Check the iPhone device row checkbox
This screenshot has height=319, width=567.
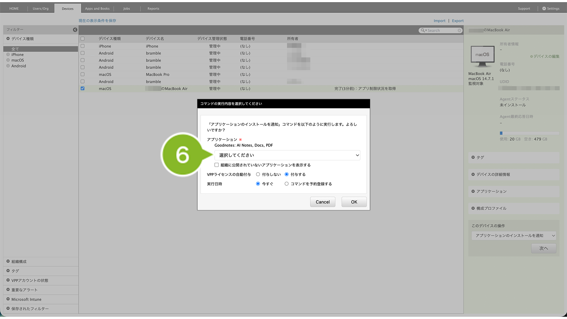(x=83, y=46)
